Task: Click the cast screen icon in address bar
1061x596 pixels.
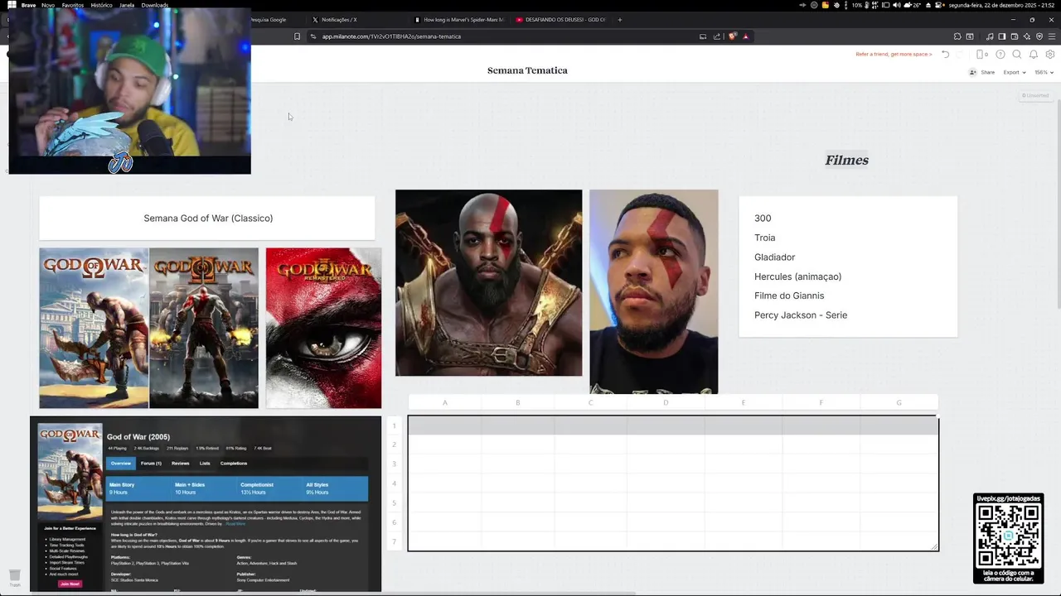Action: click(703, 36)
